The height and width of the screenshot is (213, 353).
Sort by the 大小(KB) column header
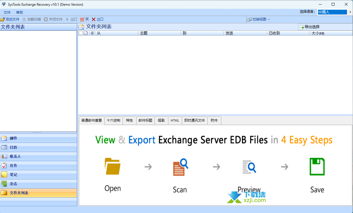[331, 33]
